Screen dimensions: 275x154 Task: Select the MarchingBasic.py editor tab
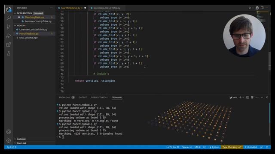pos(72,8)
